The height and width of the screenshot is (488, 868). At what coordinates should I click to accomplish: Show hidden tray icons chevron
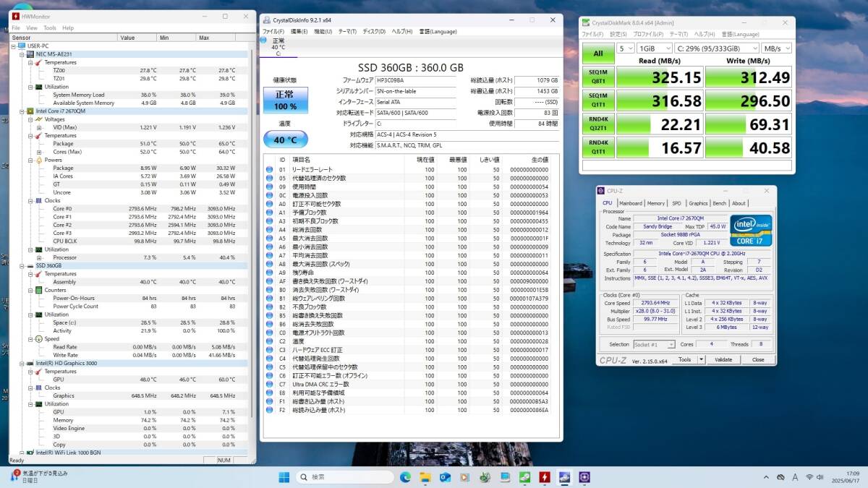pyautogui.click(x=766, y=477)
